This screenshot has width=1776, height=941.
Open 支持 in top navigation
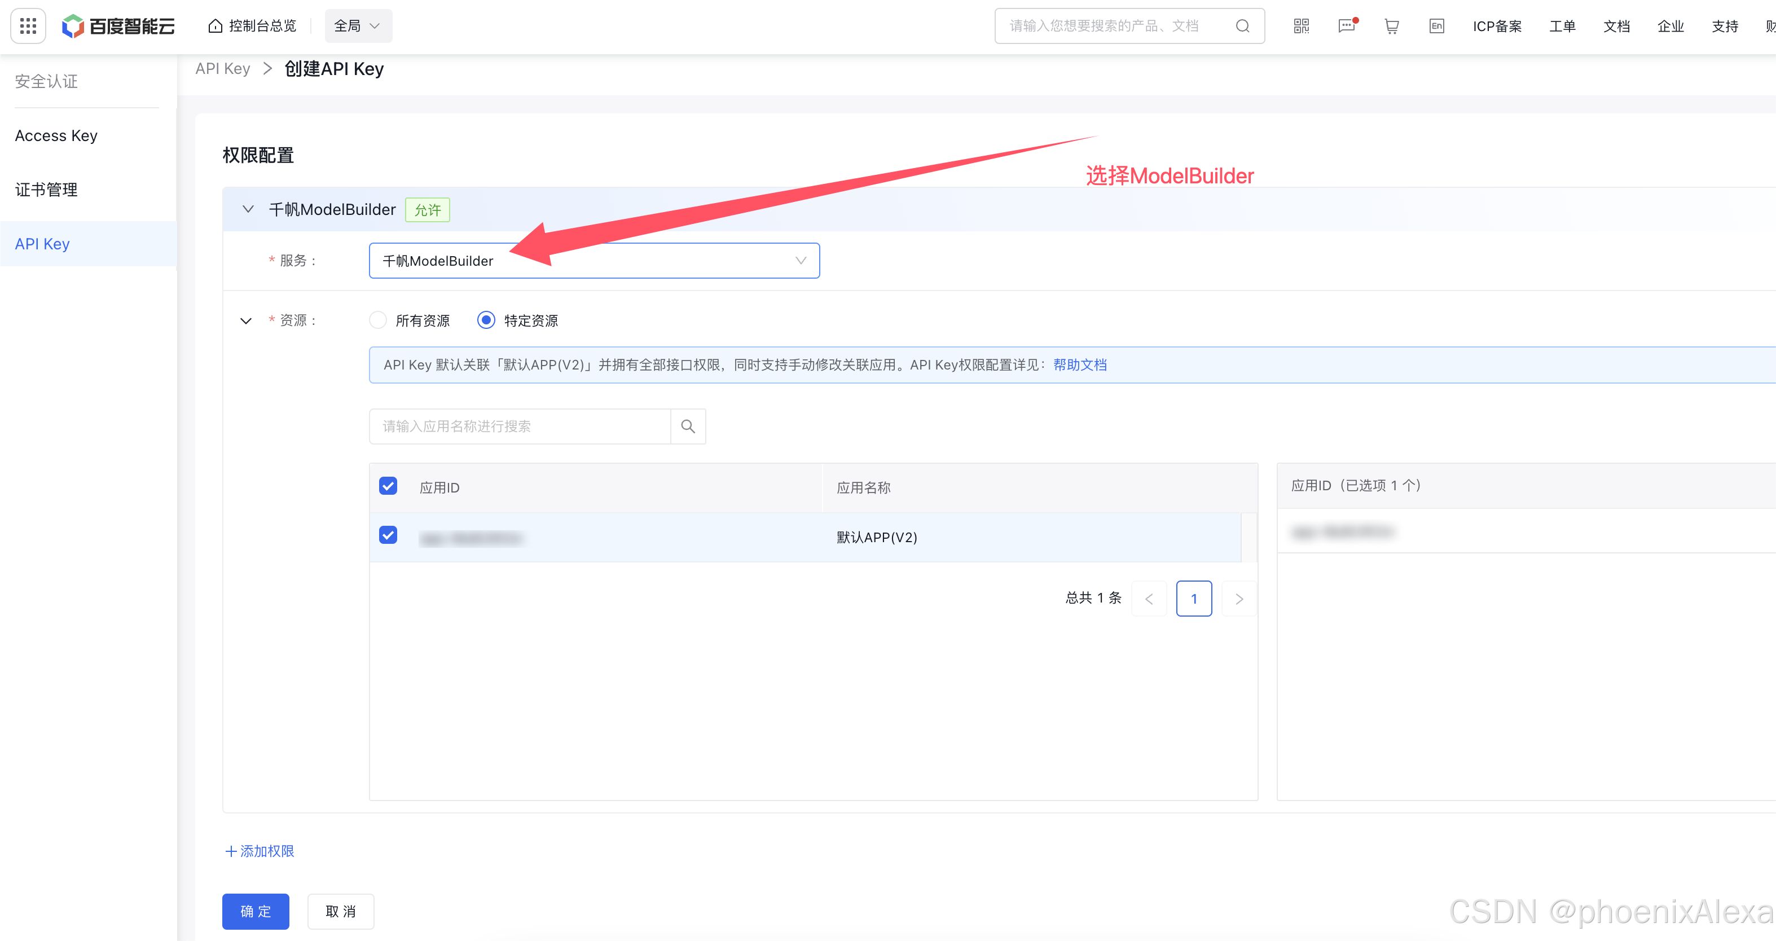pos(1724,26)
